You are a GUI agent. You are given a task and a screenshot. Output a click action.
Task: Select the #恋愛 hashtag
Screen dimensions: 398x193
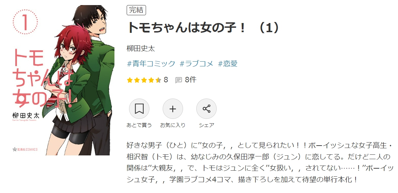coord(228,64)
